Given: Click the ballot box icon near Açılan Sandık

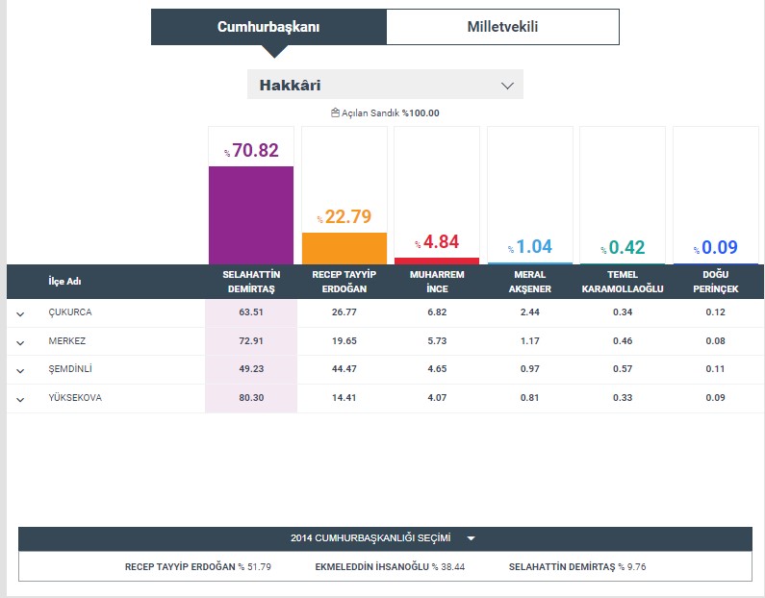Looking at the screenshot, I should point(335,112).
